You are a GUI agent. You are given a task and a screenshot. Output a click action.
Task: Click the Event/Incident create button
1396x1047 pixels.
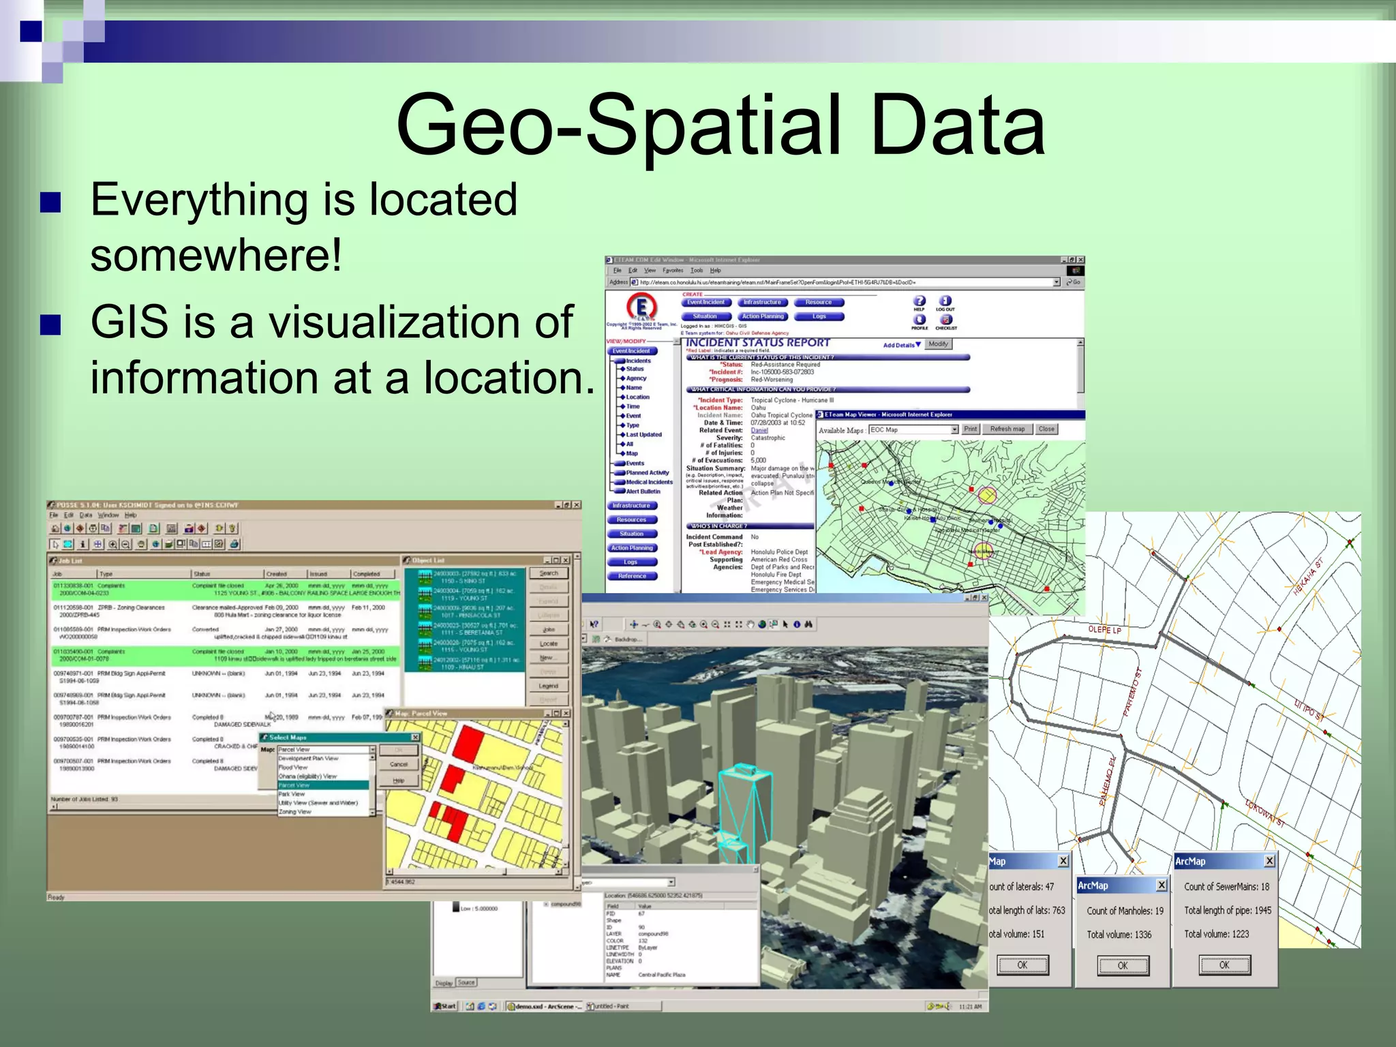(706, 302)
